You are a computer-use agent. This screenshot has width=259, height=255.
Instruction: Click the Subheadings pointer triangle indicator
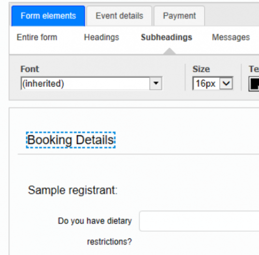click(169, 51)
